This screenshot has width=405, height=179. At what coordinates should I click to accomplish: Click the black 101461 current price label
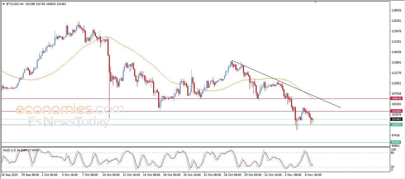396,119
